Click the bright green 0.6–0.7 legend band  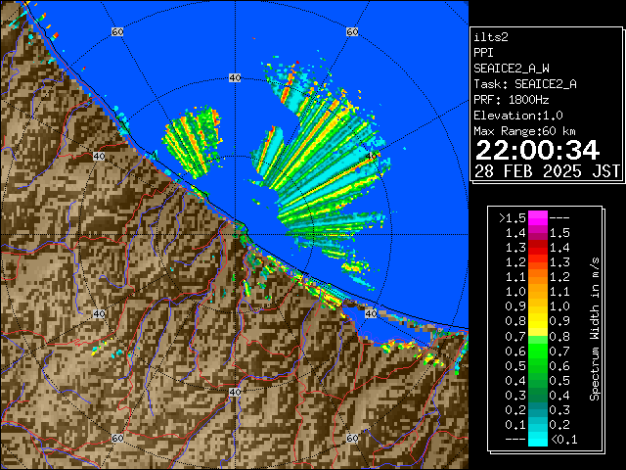[x=538, y=351]
